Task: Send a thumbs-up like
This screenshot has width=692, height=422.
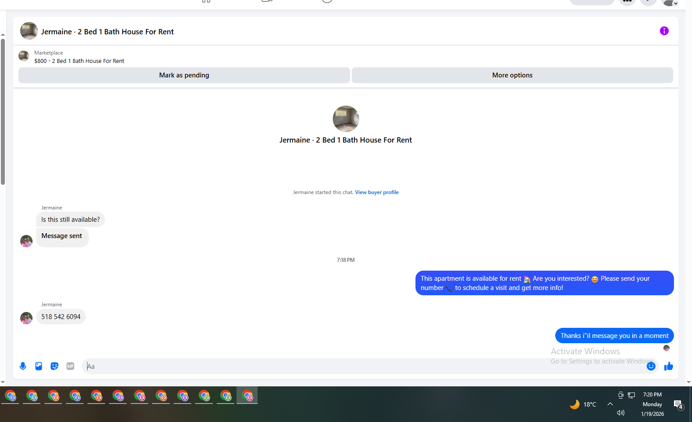Action: pos(668,366)
